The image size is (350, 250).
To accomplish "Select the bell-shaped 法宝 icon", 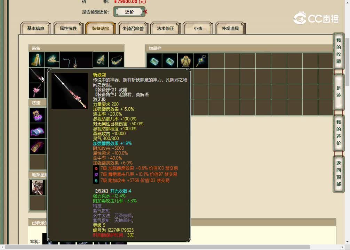I will coord(37,147).
